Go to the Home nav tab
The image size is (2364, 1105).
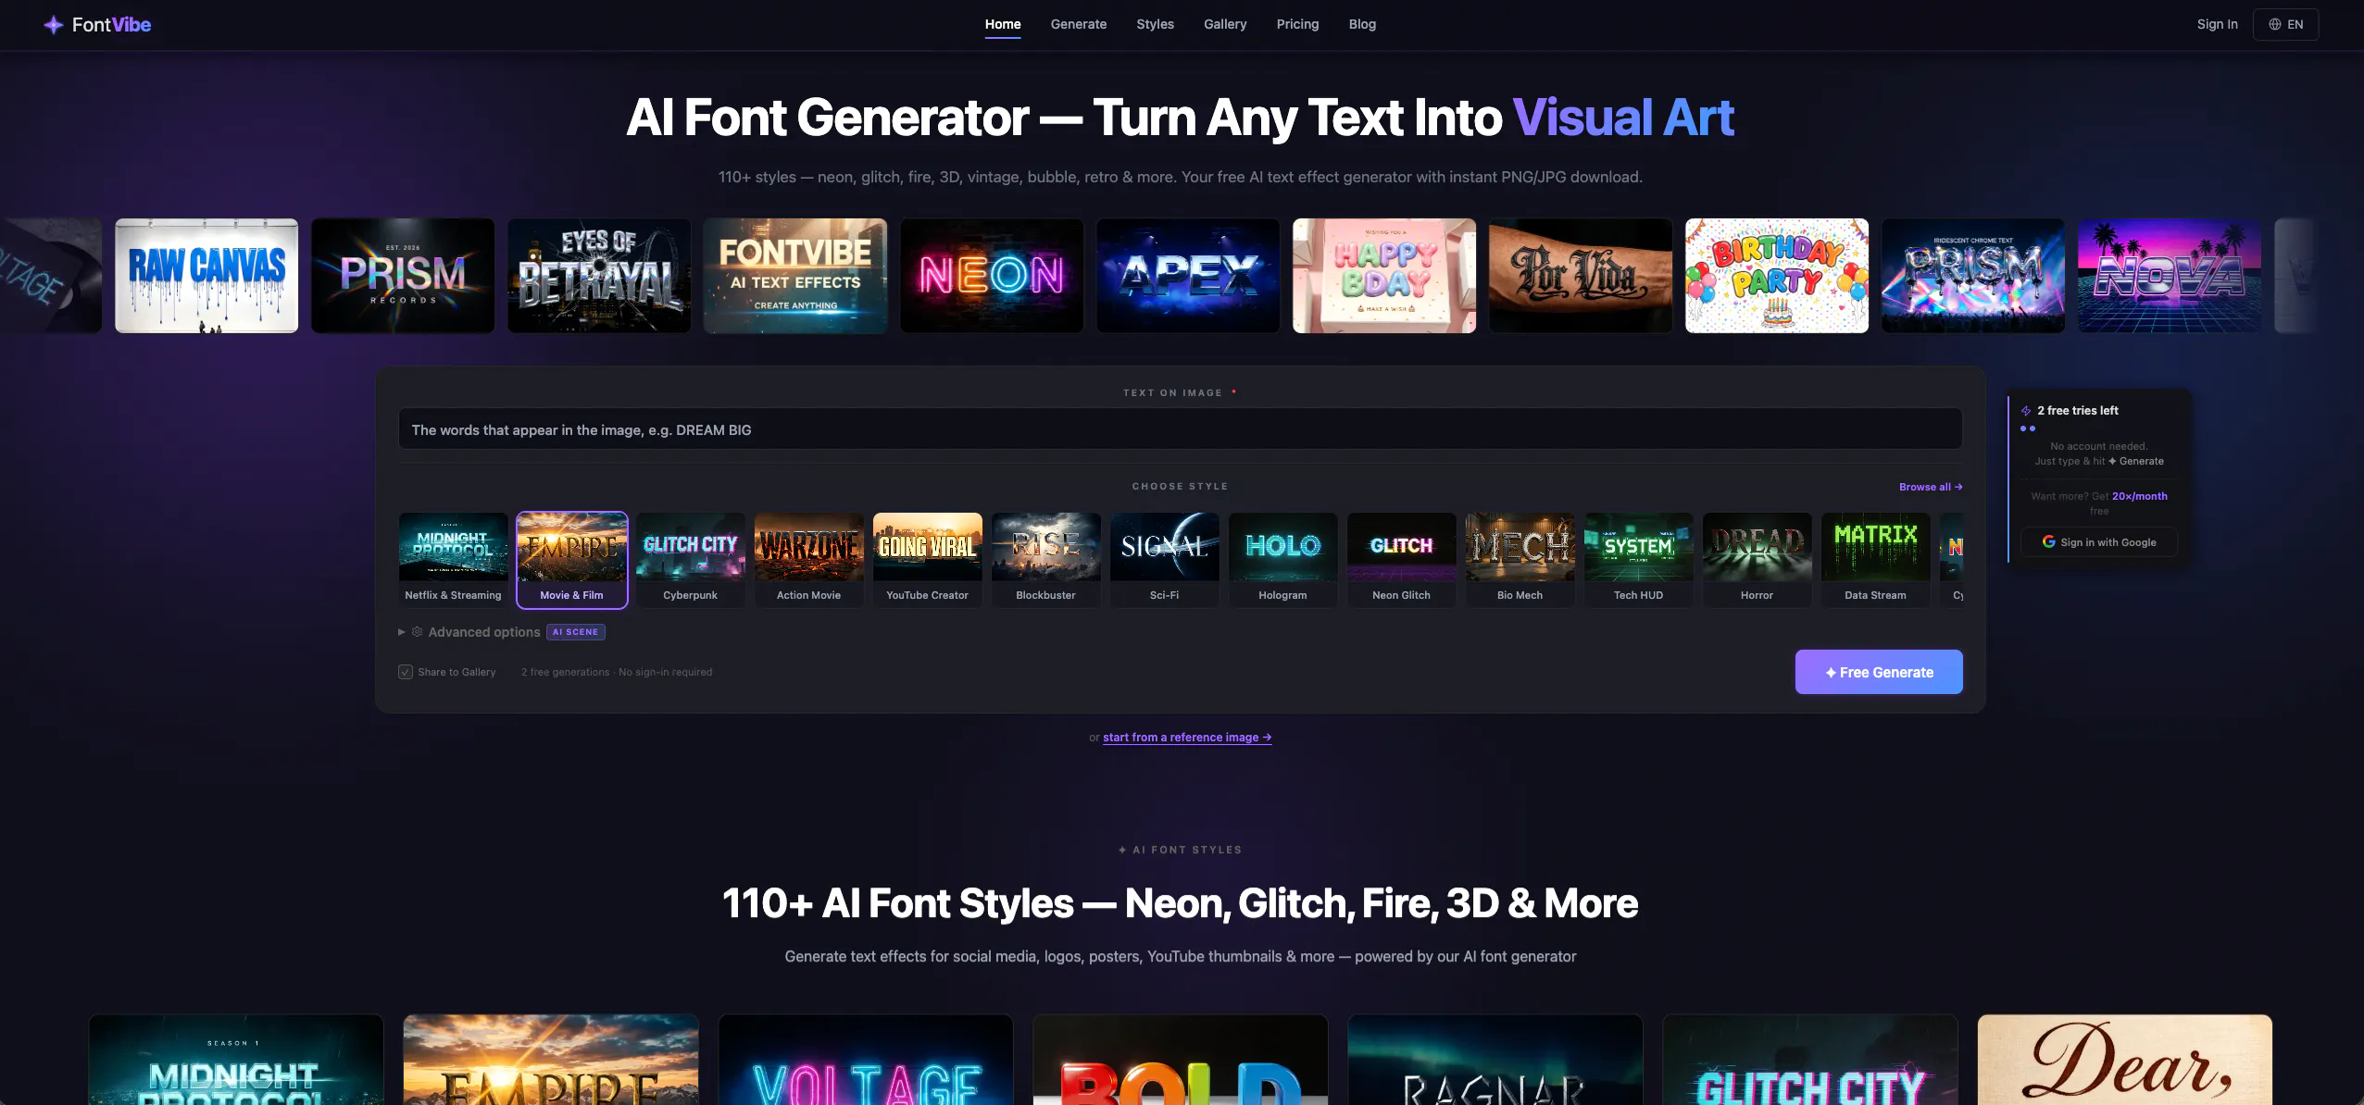(1003, 24)
